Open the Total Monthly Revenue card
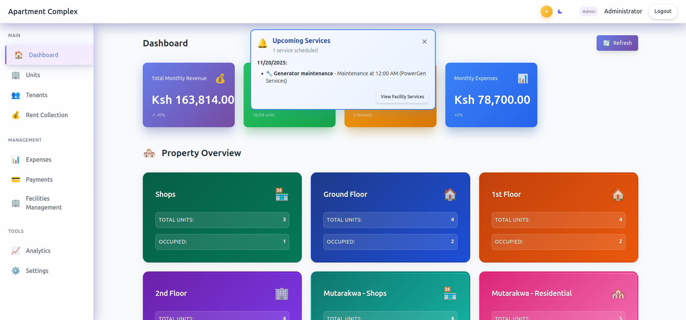The height and width of the screenshot is (320, 686). click(189, 95)
